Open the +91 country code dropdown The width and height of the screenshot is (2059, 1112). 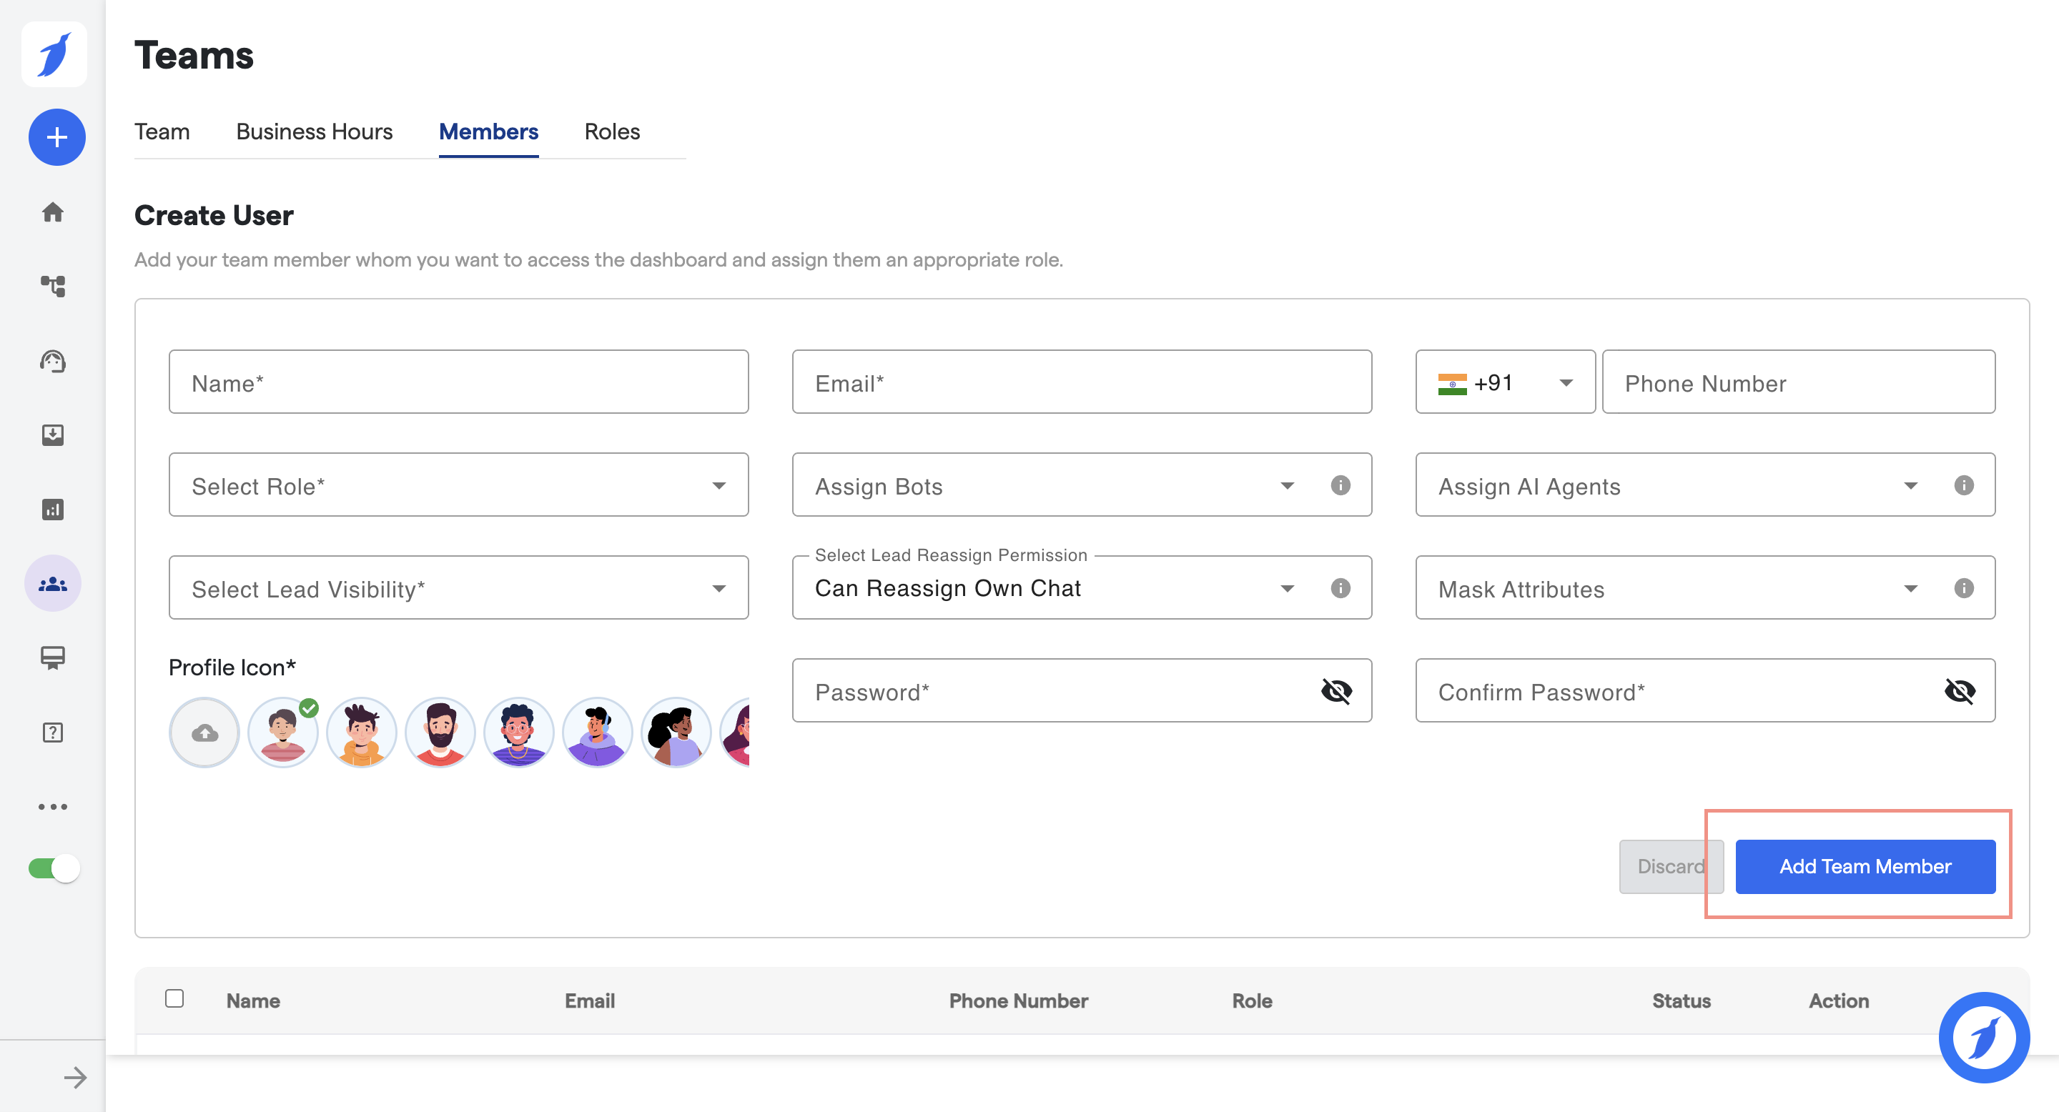1504,382
